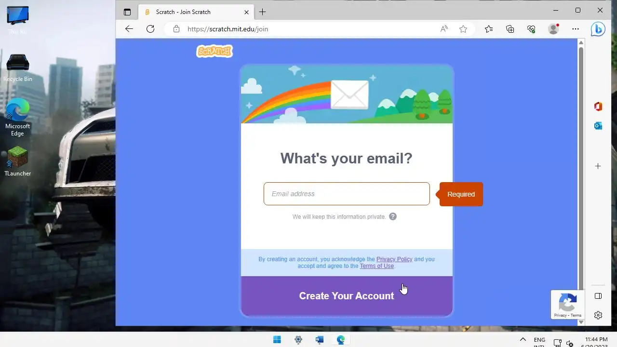Open the Windows Start menu

[277, 340]
